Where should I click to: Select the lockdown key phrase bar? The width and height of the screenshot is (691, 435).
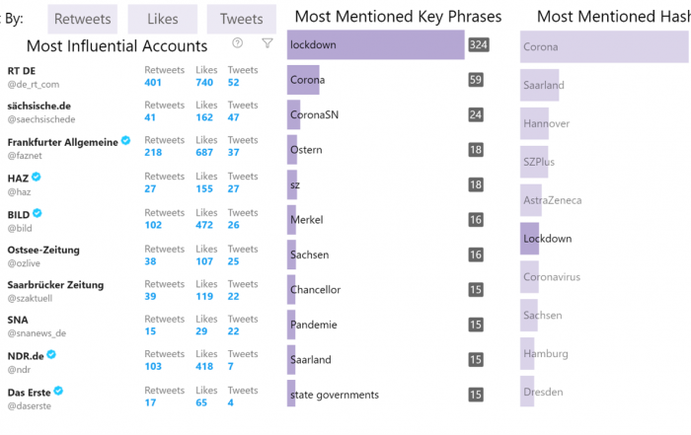click(x=375, y=44)
